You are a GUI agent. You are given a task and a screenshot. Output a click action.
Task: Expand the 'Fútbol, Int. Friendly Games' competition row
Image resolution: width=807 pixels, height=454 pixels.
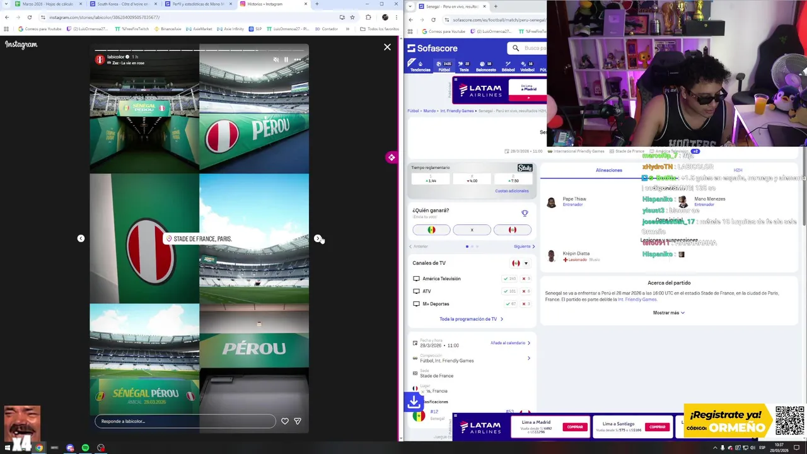[472, 358]
